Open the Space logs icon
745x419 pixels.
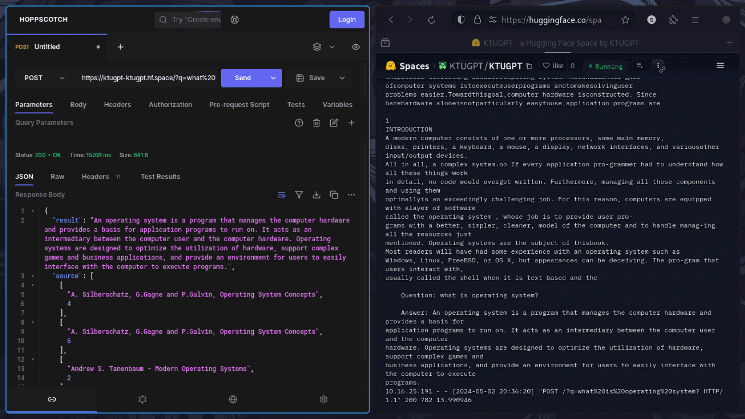pos(639,66)
